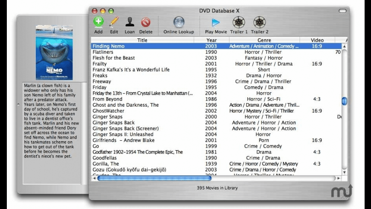Viewport: 371px width, 209px height.
Task: Select the Flatliners row
Action: click(x=216, y=52)
